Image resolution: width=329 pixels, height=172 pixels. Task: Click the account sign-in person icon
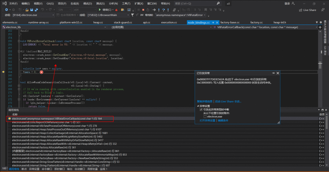pos(293,3)
